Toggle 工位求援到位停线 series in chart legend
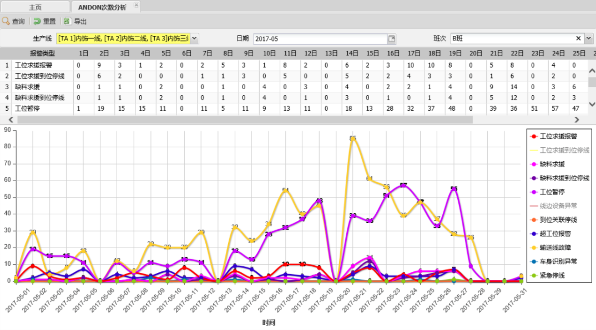 click(564, 150)
